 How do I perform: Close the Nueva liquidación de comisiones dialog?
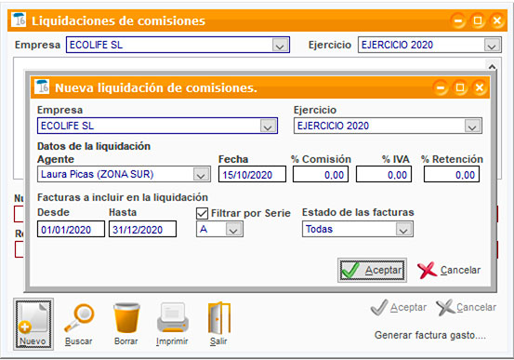tap(480, 87)
